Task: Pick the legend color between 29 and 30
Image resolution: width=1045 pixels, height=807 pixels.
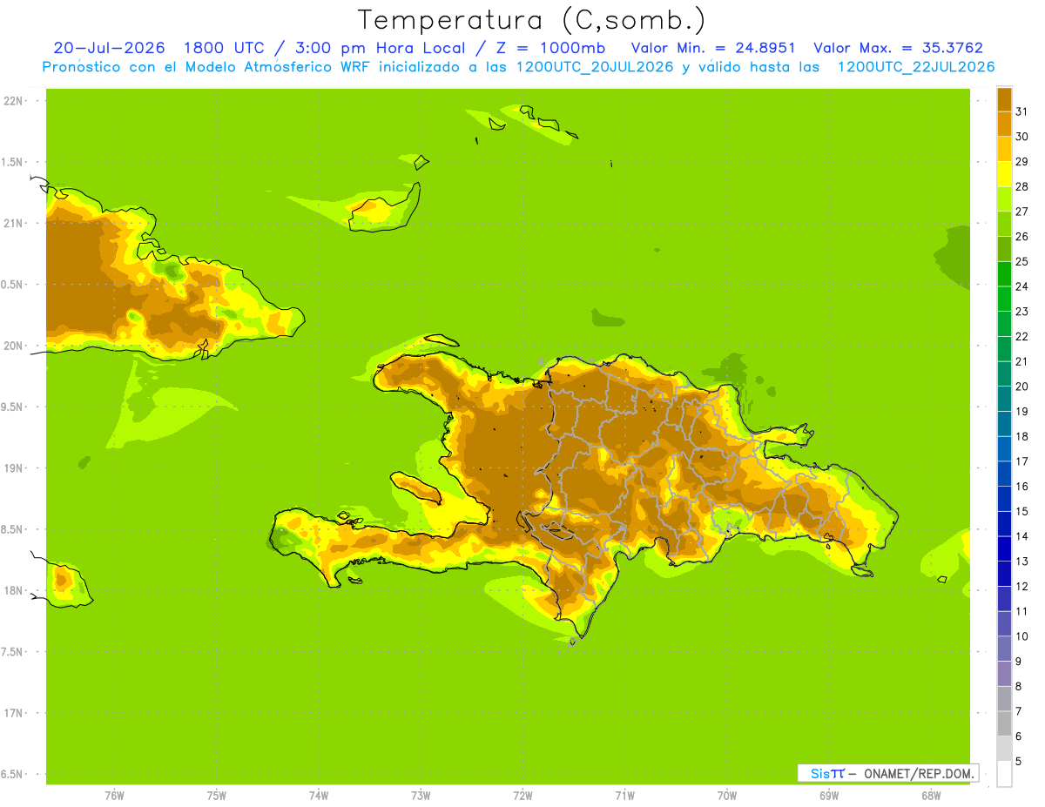Action: (x=1004, y=149)
